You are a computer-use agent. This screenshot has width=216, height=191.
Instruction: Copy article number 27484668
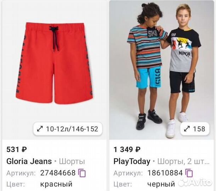click(x=82, y=173)
